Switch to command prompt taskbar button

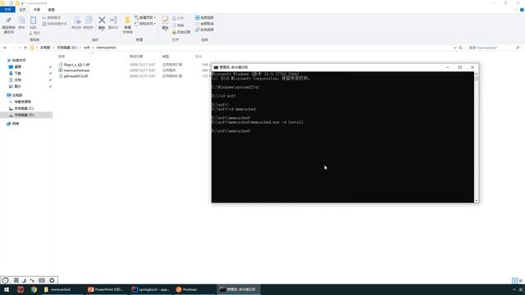click(238, 289)
